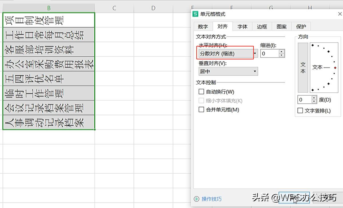The width and height of the screenshot is (343, 208).
Task: Switch to the 数字 tab
Action: 203,26
